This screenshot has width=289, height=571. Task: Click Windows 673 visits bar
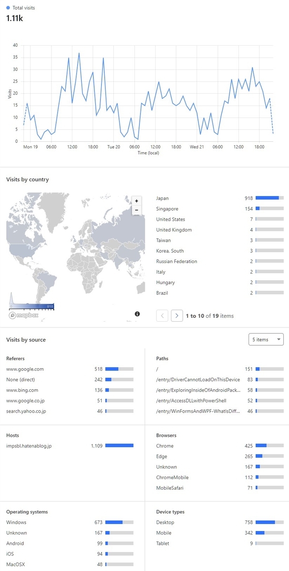point(120,522)
